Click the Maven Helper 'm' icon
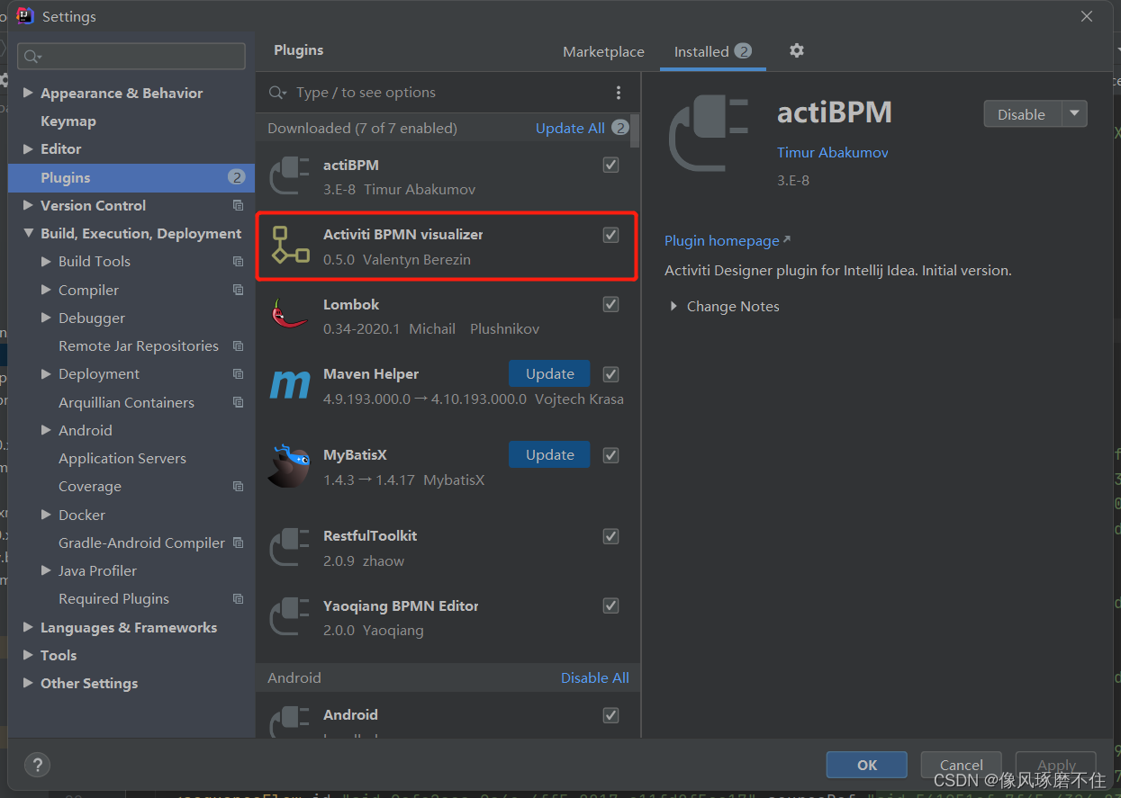The image size is (1121, 798). click(x=290, y=385)
